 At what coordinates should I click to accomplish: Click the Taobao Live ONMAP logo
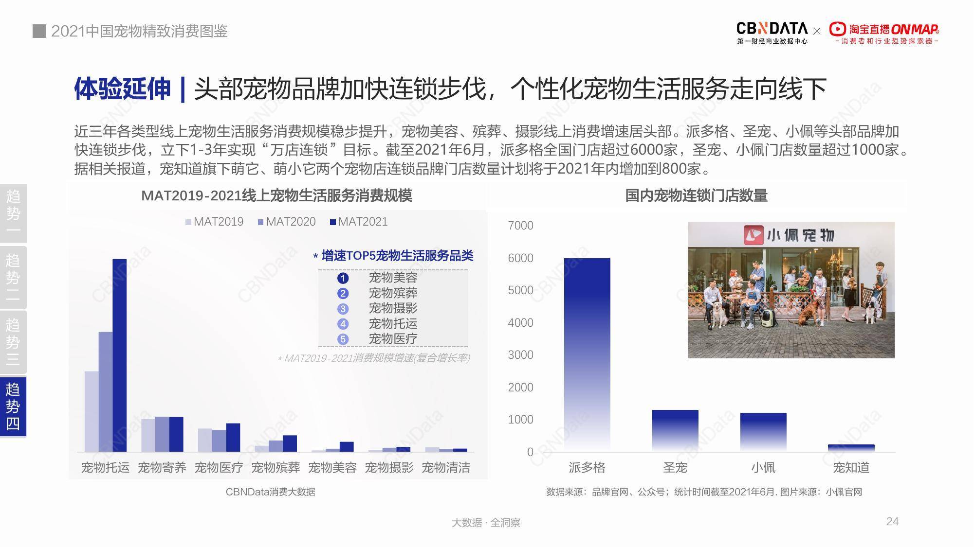click(884, 33)
